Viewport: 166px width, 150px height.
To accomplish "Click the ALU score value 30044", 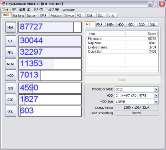I will click(31, 41).
